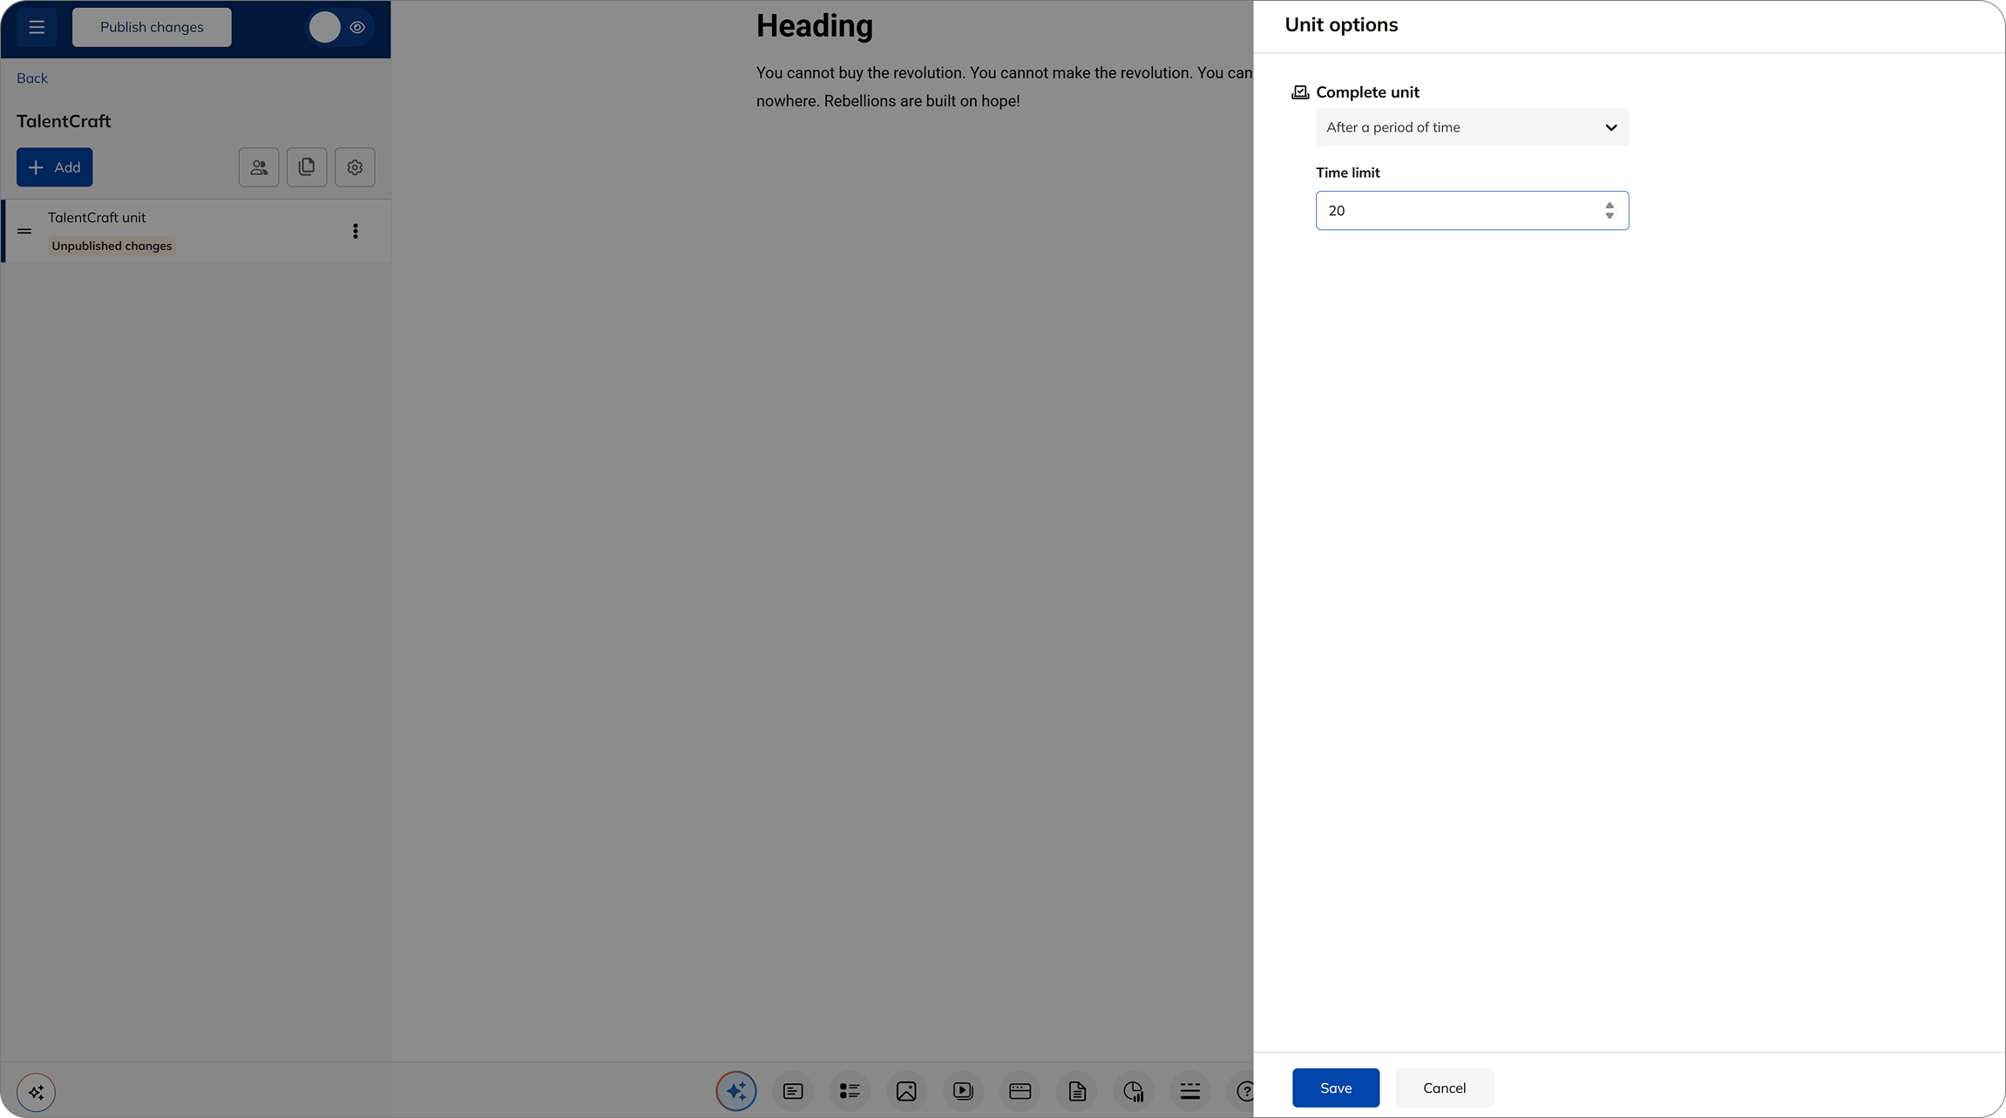
Task: Click the copy/clone pages icon
Action: pyautogui.click(x=307, y=167)
